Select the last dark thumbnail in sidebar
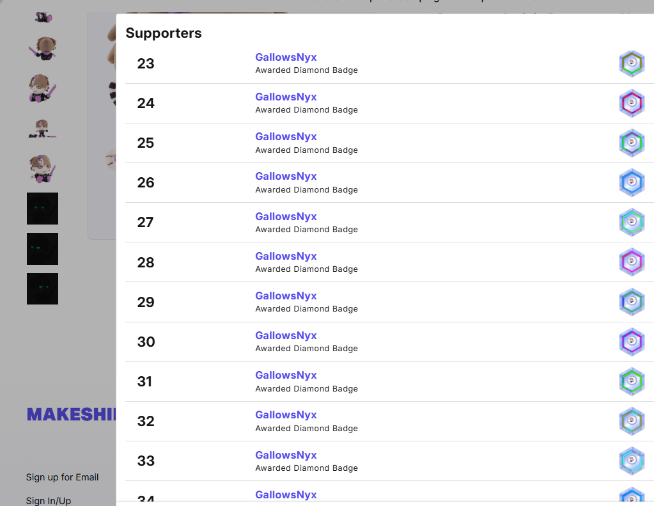The image size is (654, 506). pyautogui.click(x=42, y=289)
